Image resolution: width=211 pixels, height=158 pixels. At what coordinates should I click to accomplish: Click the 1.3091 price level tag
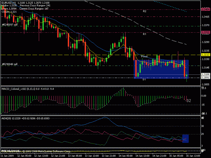click(206, 77)
